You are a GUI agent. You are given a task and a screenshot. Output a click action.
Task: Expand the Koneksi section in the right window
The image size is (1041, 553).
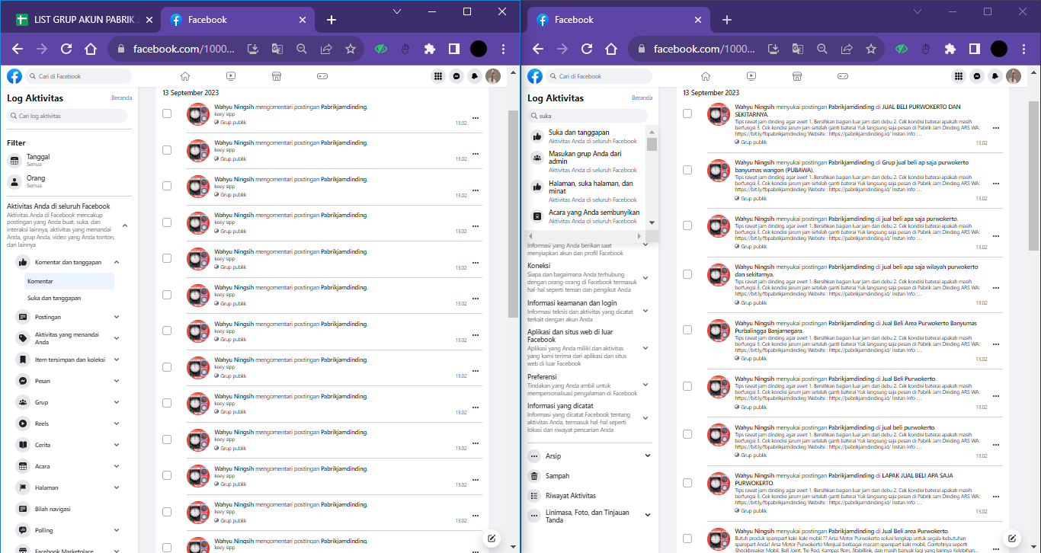(x=646, y=278)
